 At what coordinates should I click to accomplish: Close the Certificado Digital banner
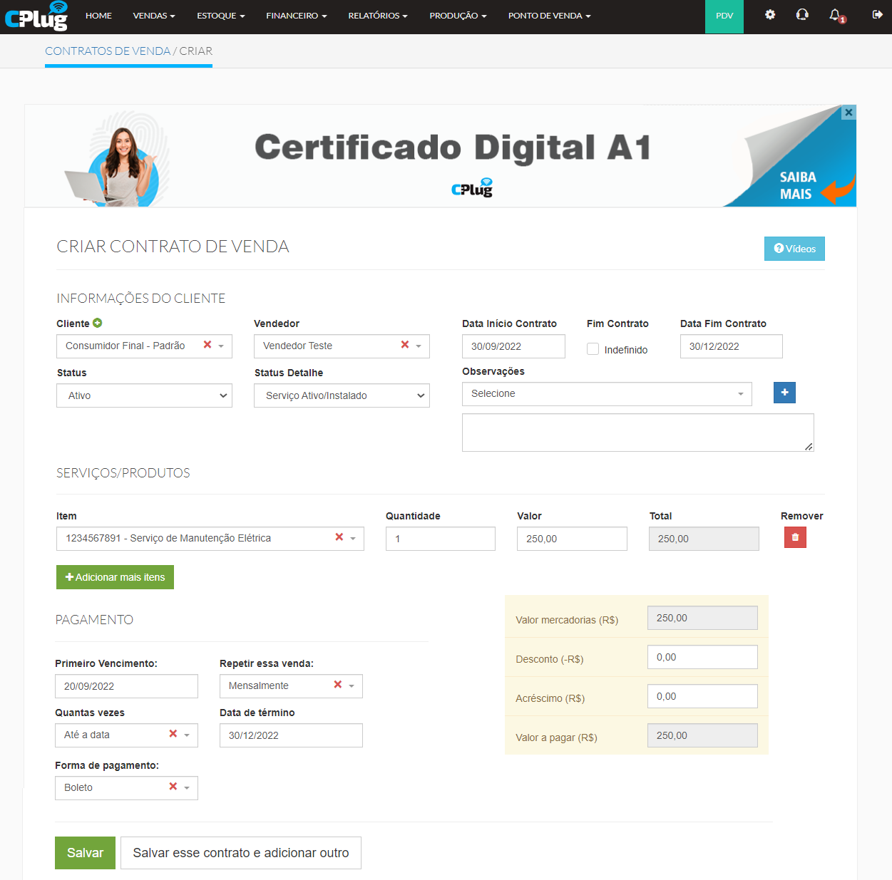click(x=849, y=113)
